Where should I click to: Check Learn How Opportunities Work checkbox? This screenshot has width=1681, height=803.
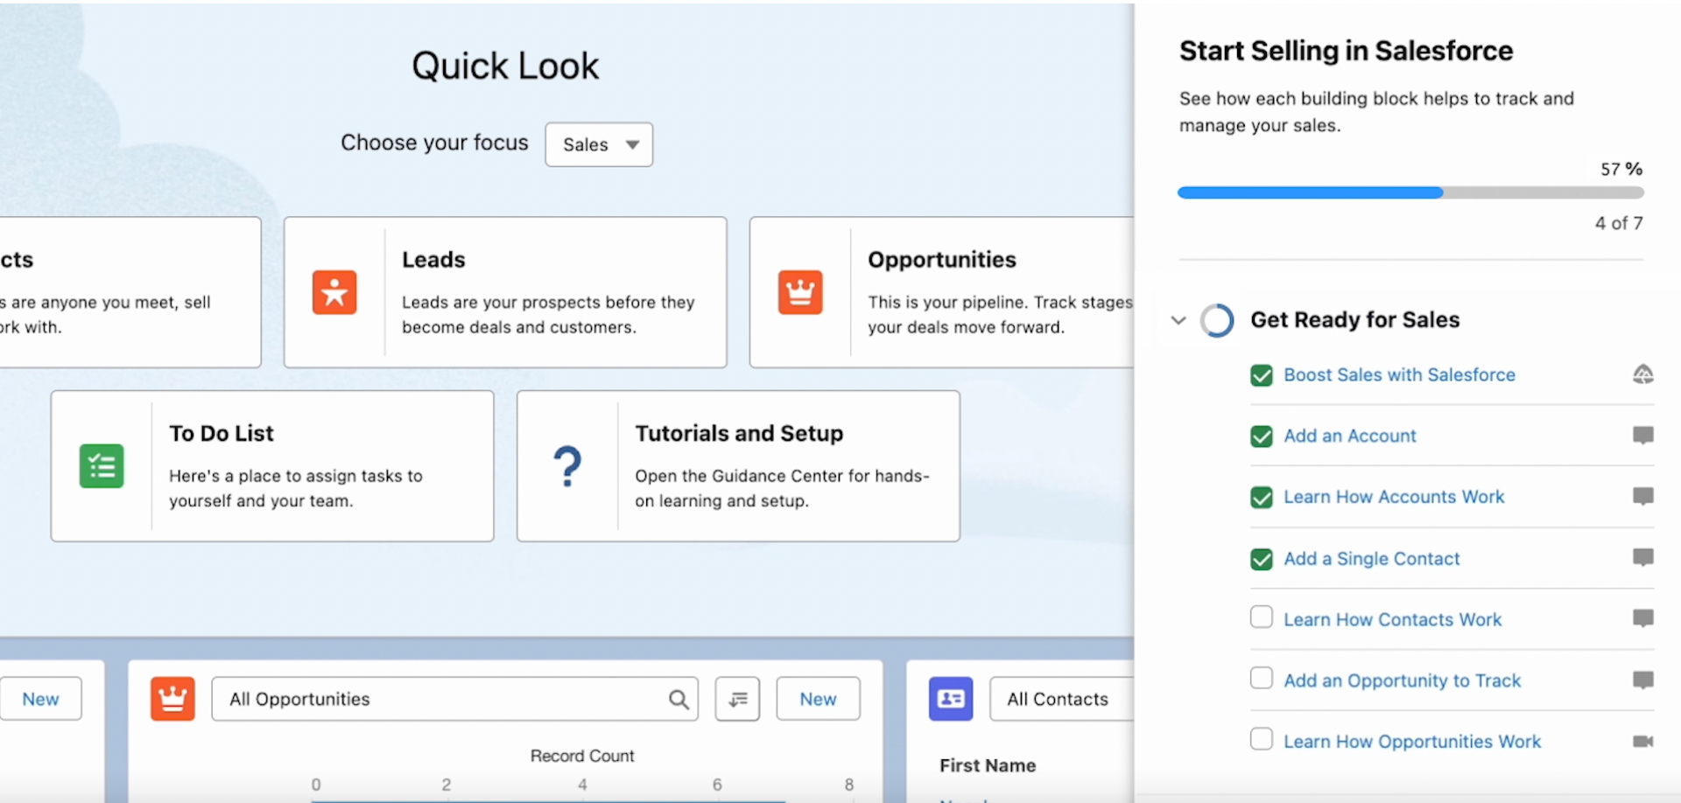1262,739
